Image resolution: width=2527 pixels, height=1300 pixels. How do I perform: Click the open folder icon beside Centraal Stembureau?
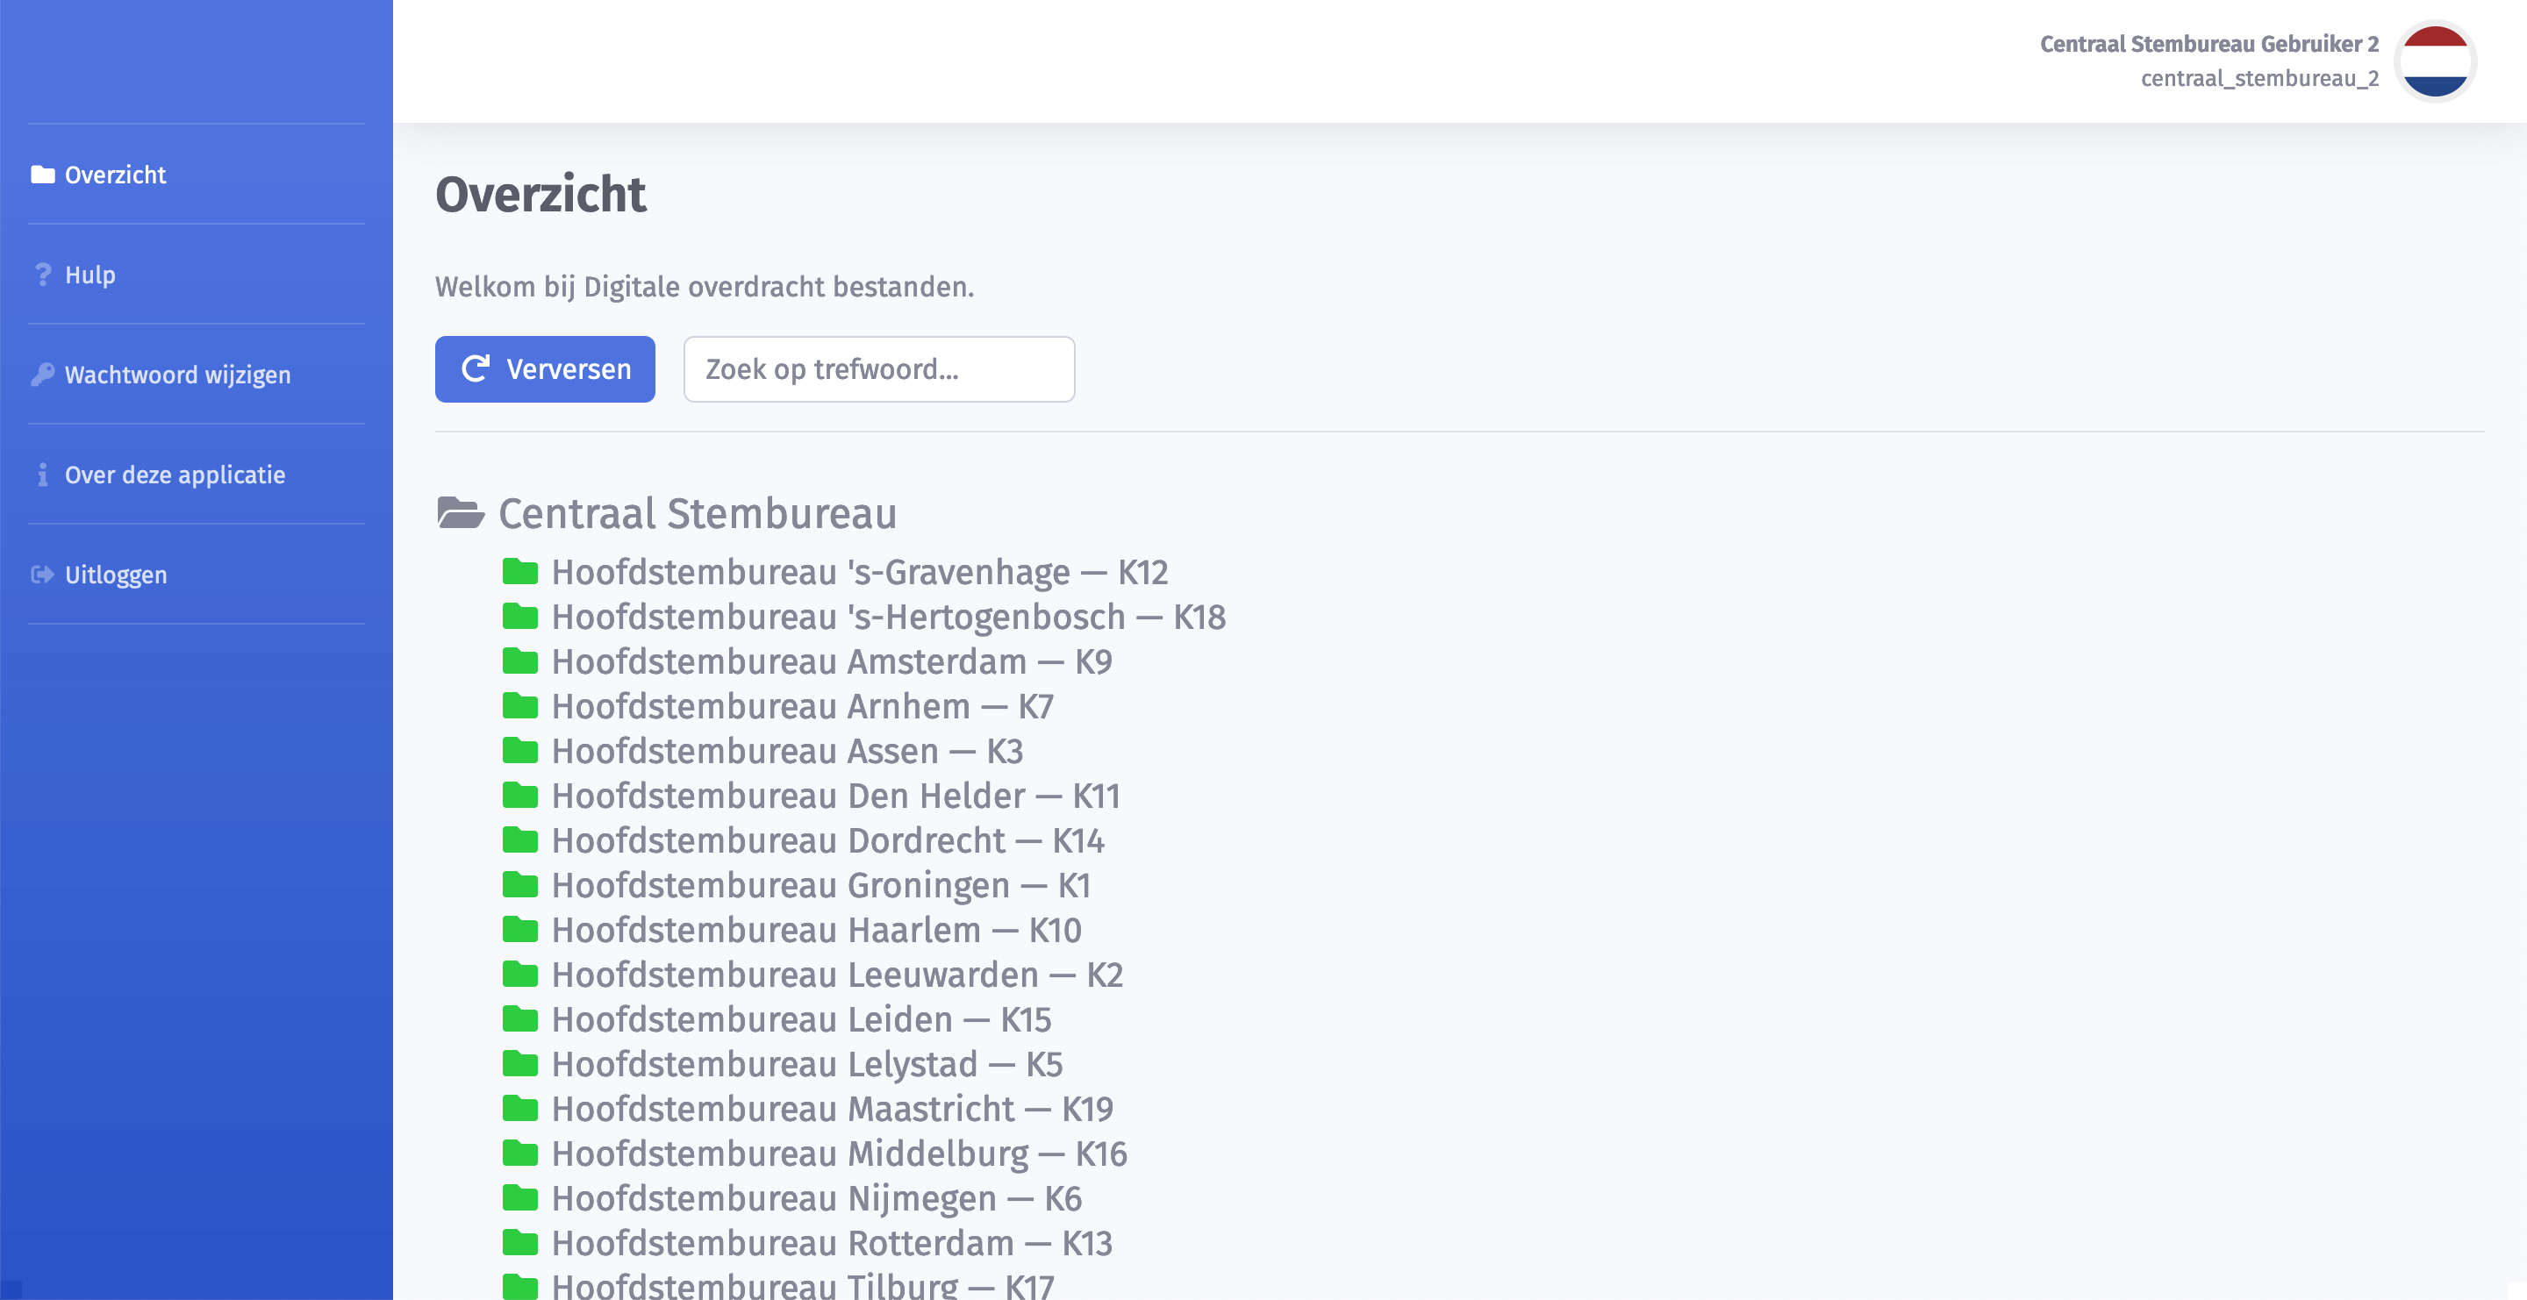coord(460,513)
